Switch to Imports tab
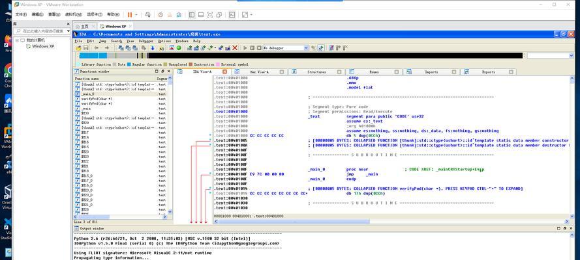This screenshot has width=580, height=260. pyautogui.click(x=431, y=71)
